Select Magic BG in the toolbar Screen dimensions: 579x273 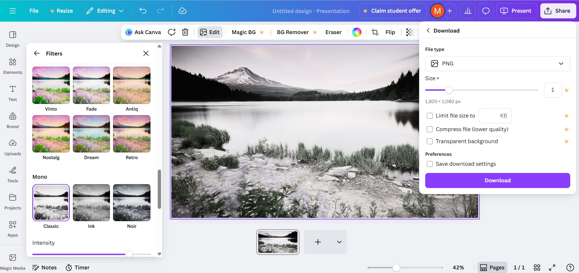coord(248,32)
